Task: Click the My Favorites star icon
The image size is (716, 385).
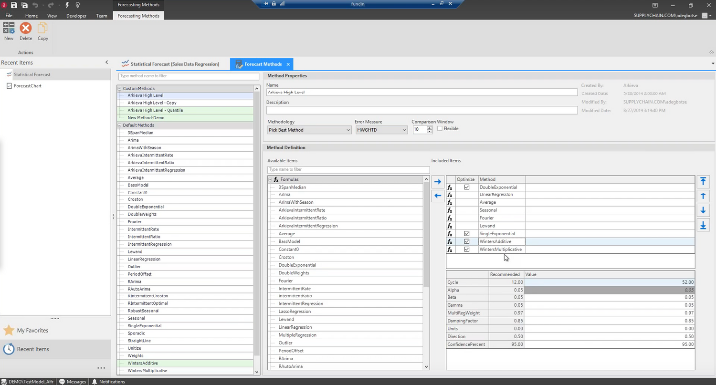Action: [9, 330]
